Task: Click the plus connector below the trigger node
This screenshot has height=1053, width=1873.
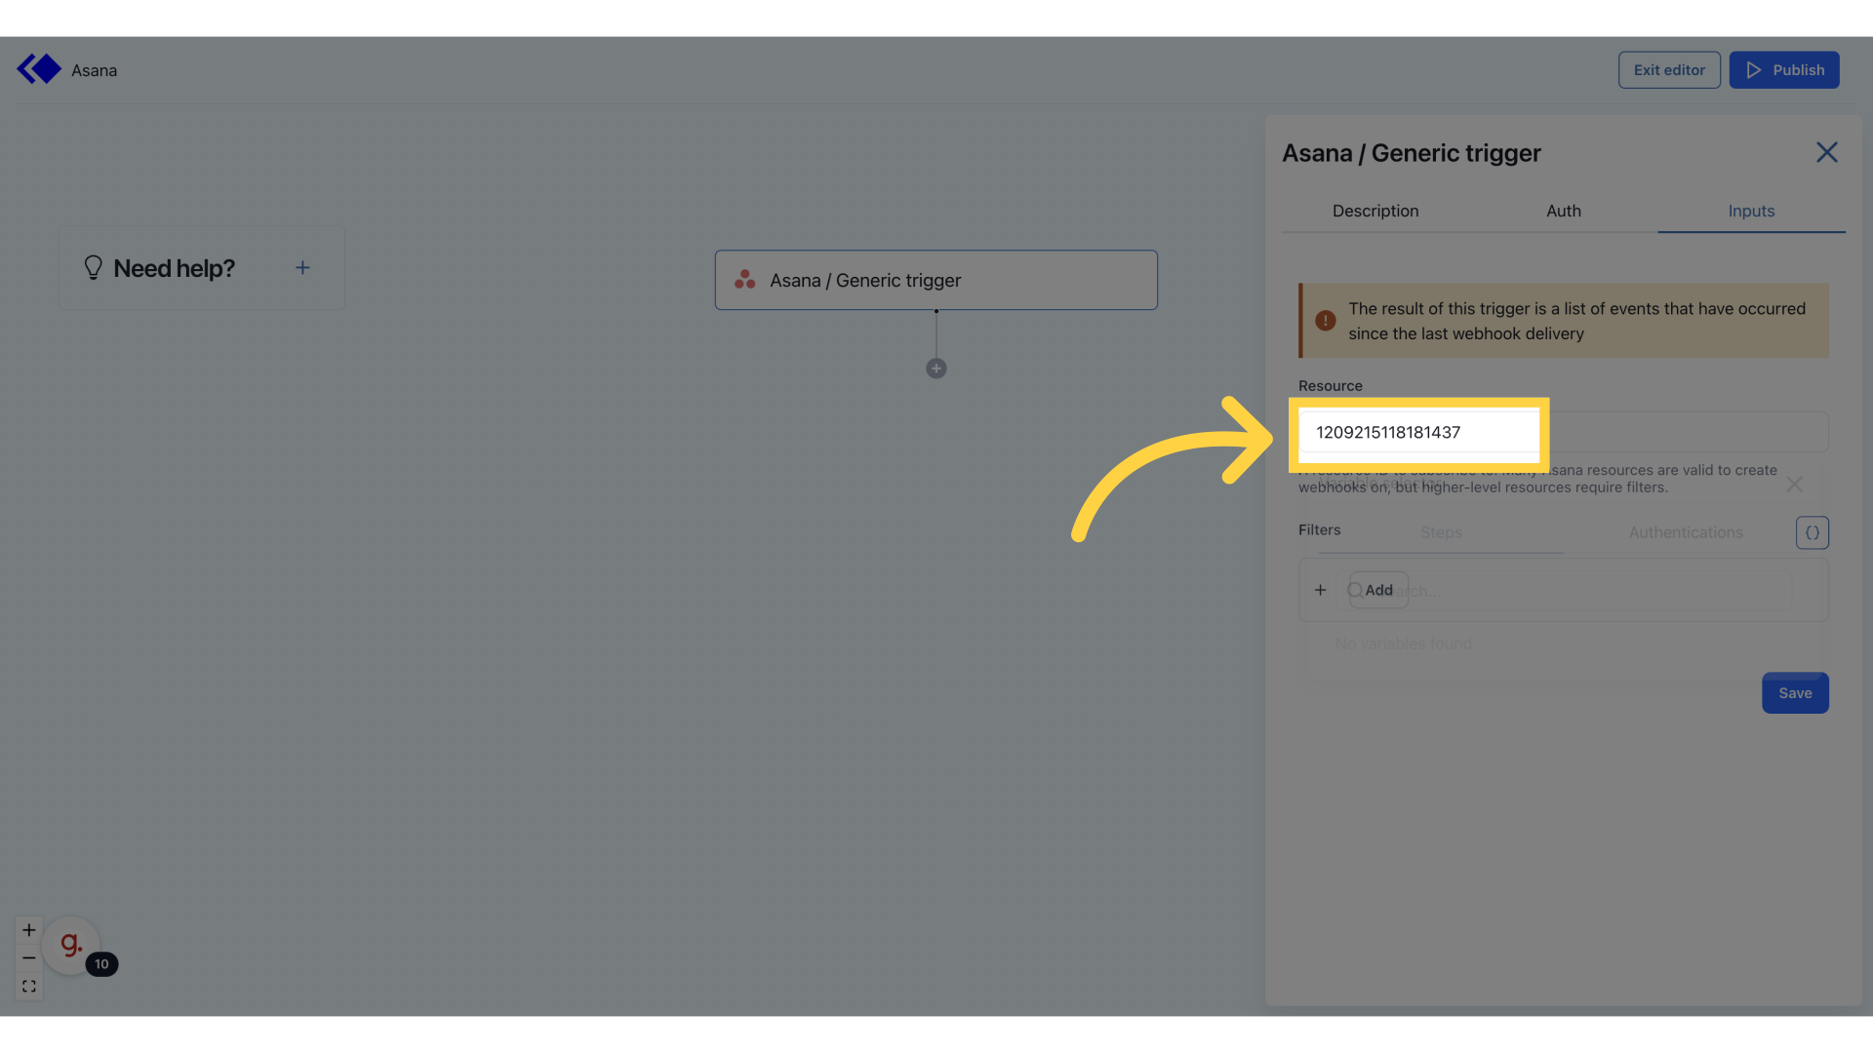Action: tap(936, 368)
